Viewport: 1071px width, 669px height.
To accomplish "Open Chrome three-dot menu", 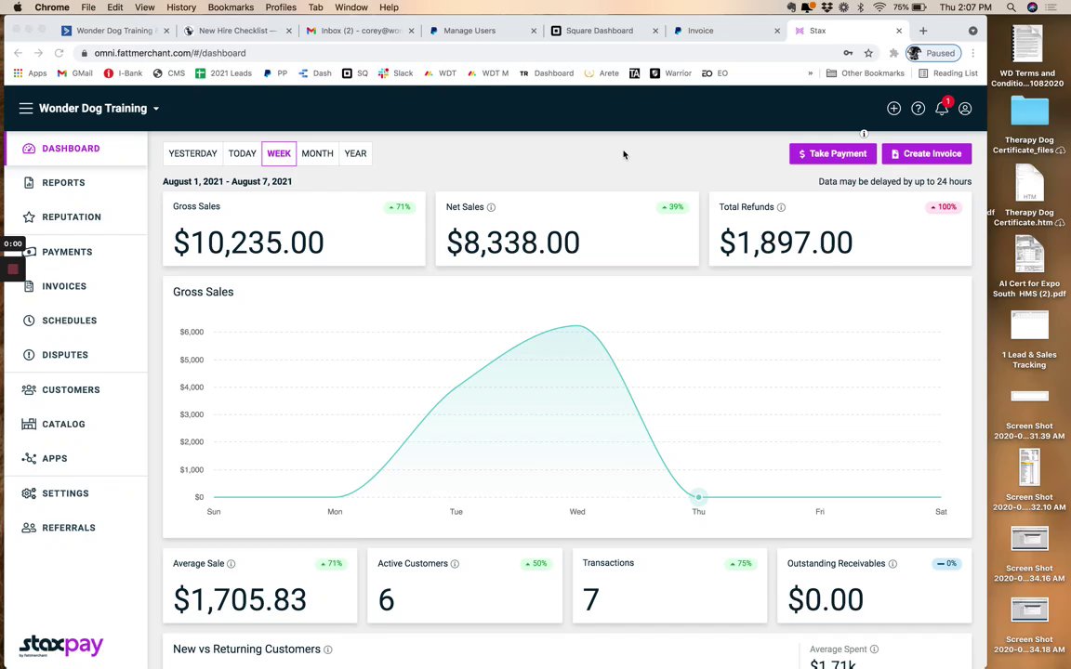I will click(x=973, y=53).
